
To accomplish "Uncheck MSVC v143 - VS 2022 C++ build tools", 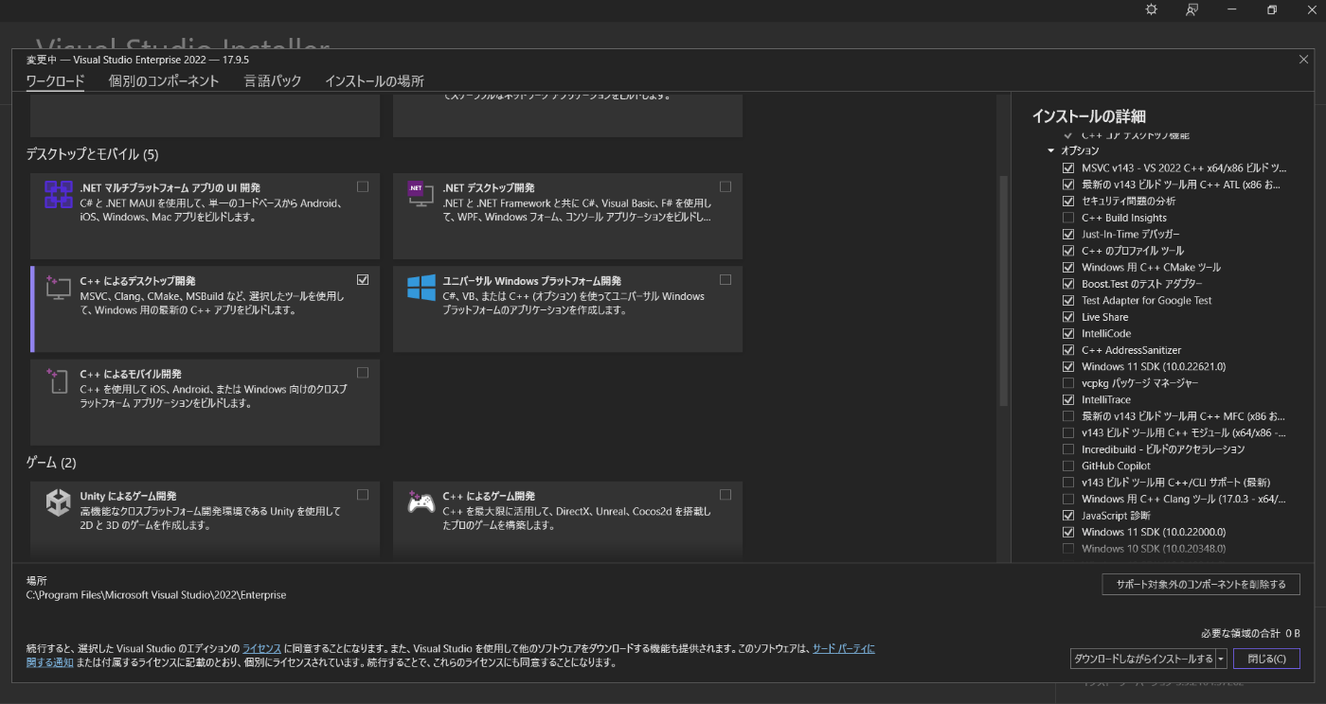I will 1068,167.
